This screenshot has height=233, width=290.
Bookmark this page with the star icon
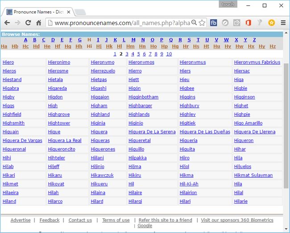pos(202,23)
